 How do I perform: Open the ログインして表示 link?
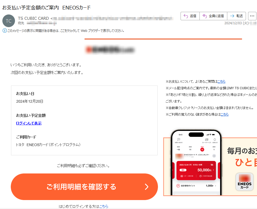tap(29, 123)
